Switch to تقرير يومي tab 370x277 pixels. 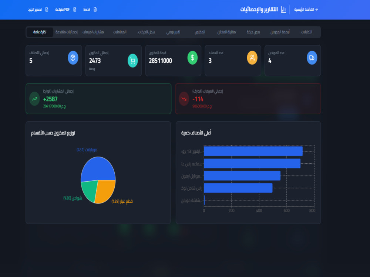point(173,32)
